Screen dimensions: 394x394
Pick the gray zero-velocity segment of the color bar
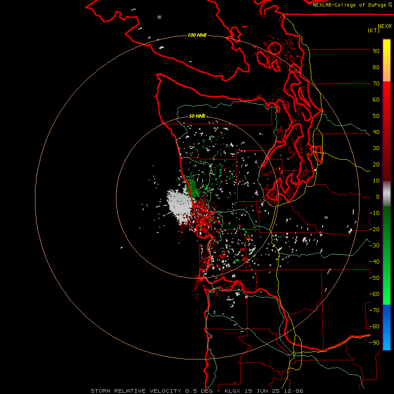pyautogui.click(x=387, y=194)
